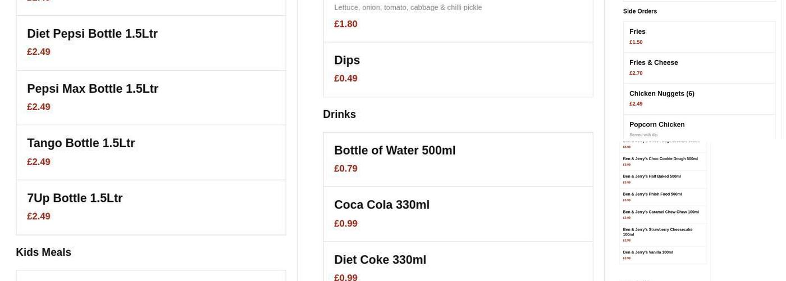Select 7Up Bottle 1.5Ltr

[150, 207]
